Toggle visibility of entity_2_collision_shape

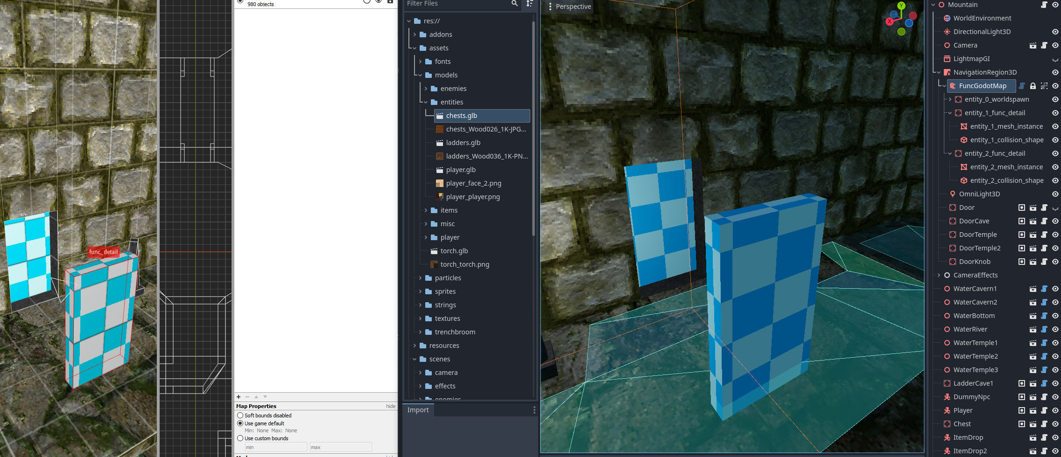[1055, 180]
